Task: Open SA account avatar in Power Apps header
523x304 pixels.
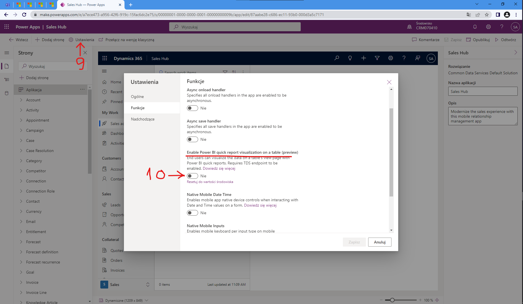Action: tap(515, 27)
